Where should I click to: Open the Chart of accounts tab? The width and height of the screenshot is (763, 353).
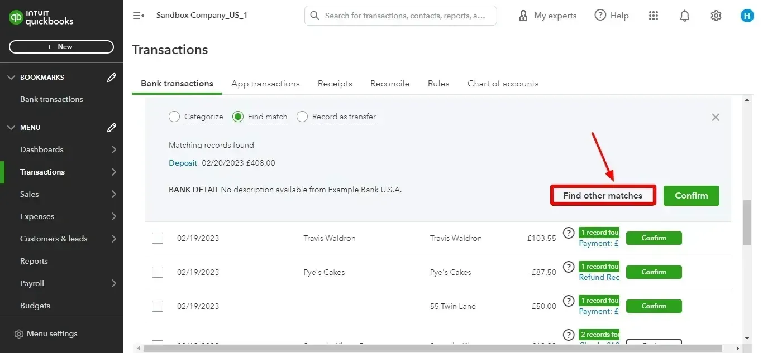click(x=503, y=84)
